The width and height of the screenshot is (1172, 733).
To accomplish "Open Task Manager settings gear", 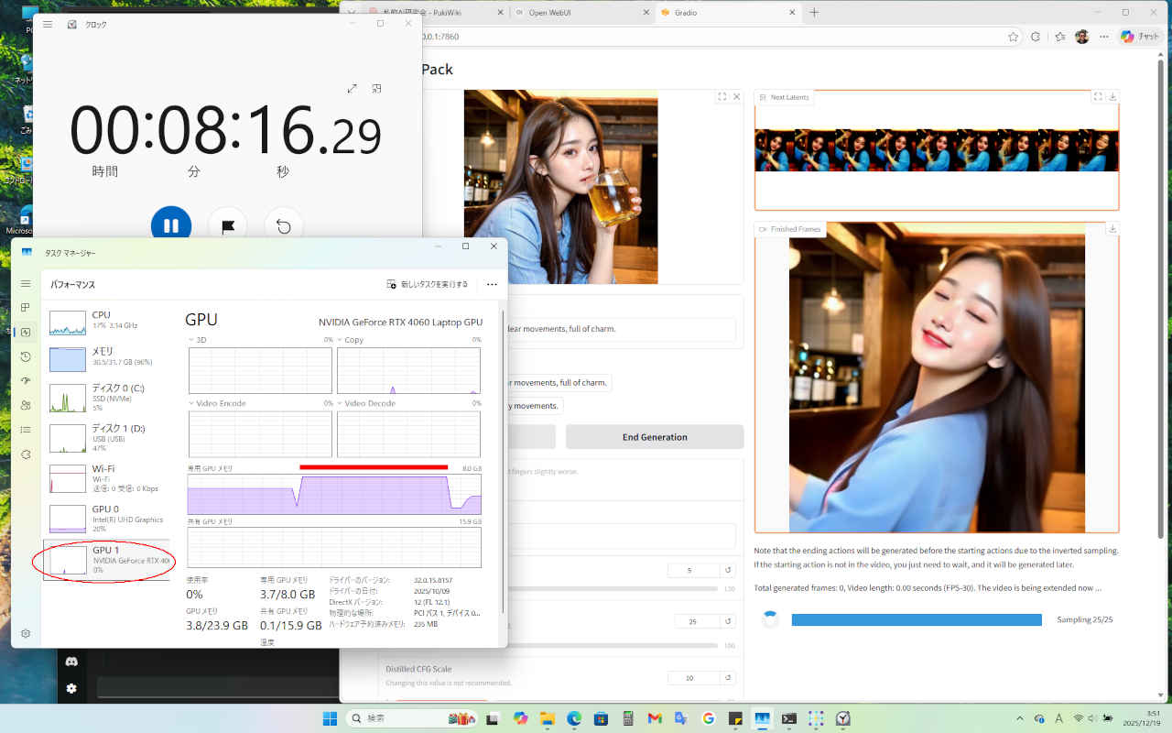I will pos(26,633).
